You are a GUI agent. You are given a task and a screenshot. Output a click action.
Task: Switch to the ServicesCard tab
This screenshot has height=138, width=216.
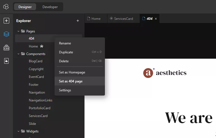pos(123,19)
